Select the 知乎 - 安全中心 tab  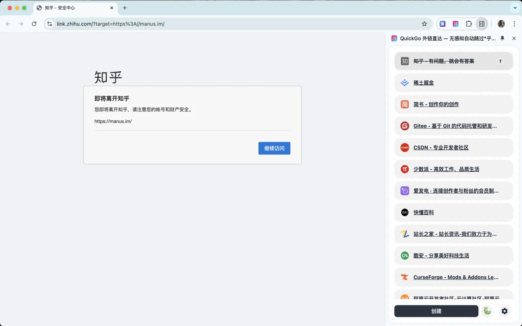tap(71, 8)
